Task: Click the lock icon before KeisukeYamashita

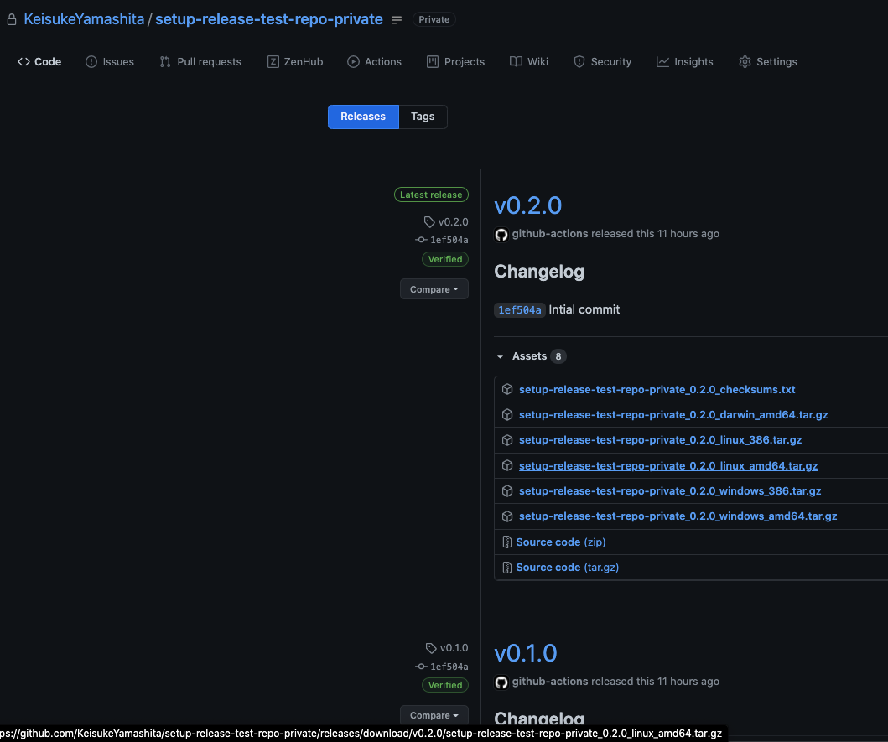Action: 11,18
